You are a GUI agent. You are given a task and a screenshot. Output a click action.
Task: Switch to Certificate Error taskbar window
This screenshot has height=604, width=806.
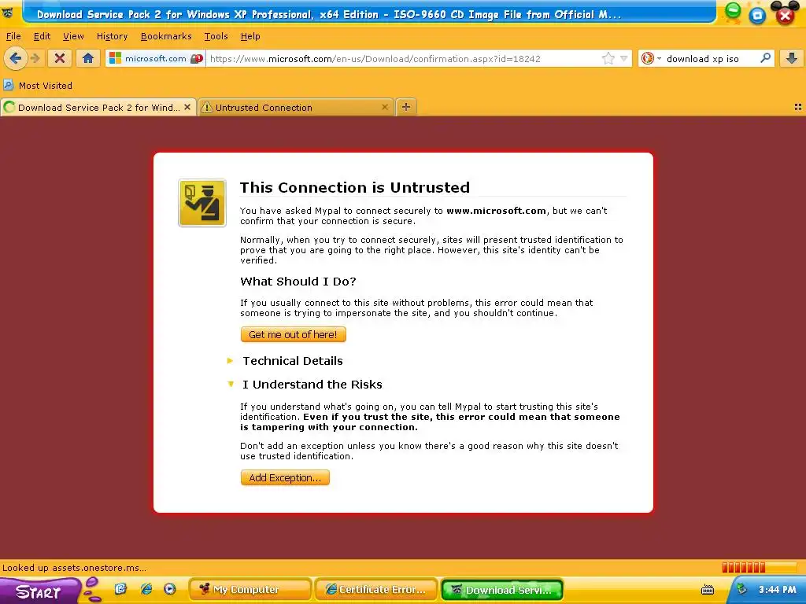(x=375, y=590)
